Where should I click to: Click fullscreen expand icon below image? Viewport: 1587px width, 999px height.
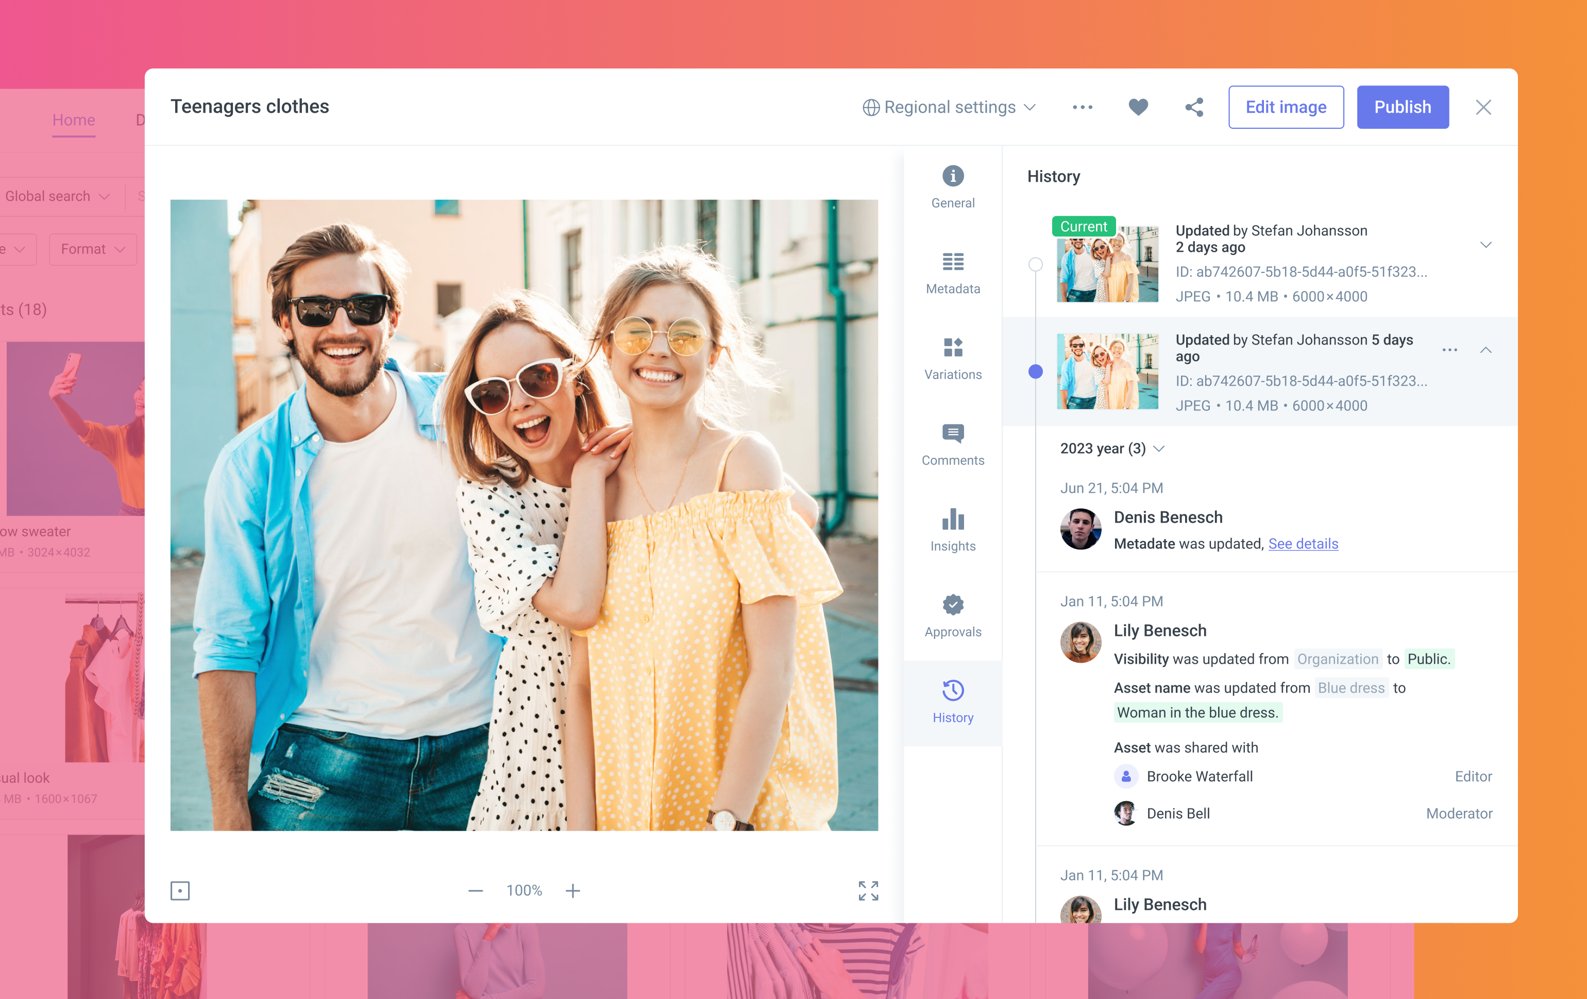868,890
